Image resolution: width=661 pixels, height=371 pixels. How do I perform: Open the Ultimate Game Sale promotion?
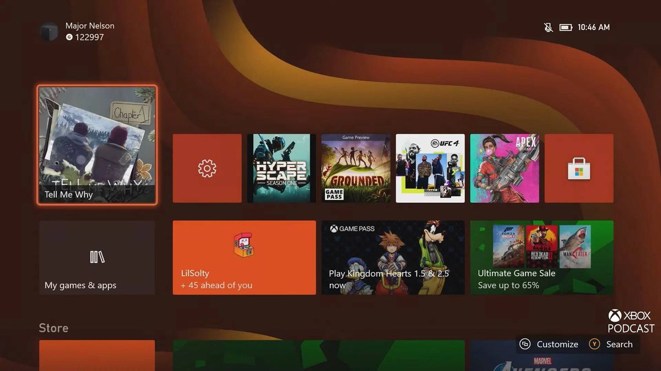click(x=541, y=257)
